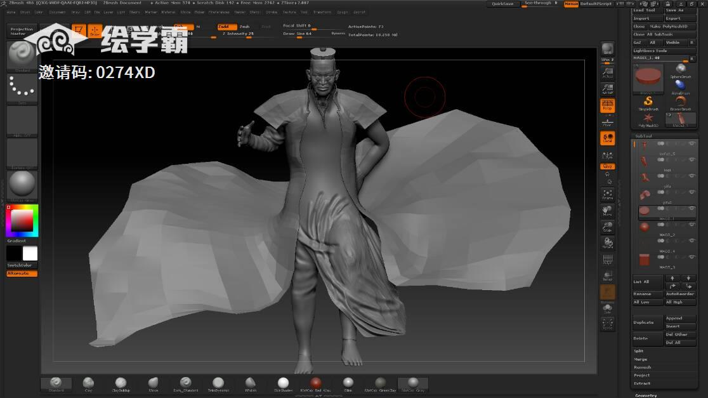
Task: Click the Z Intensity slider
Action: tap(247, 34)
